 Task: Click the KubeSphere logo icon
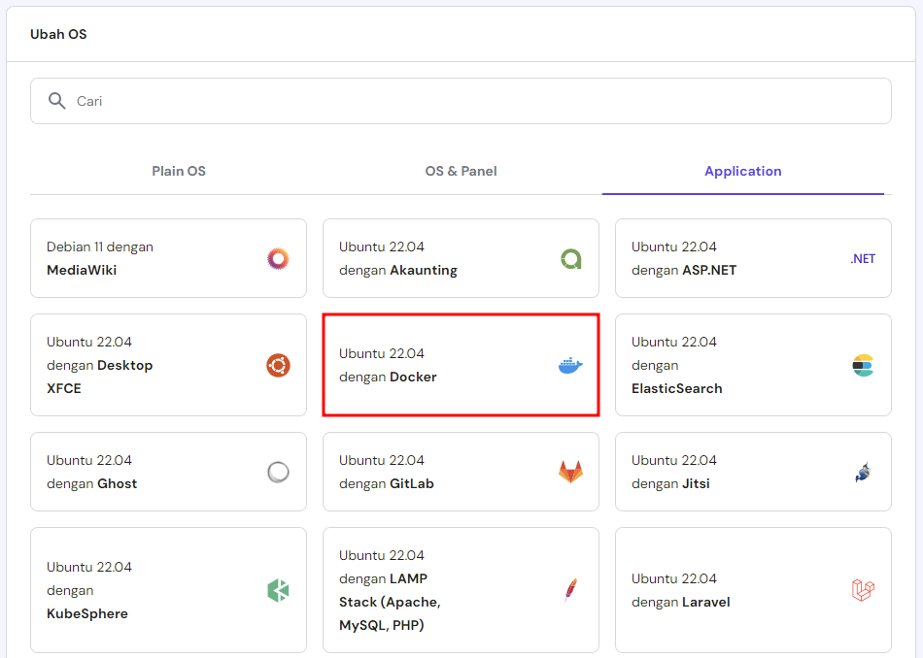pyautogui.click(x=278, y=590)
